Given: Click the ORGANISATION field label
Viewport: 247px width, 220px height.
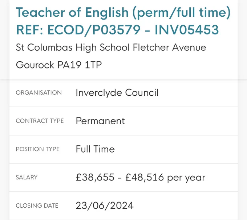Looking at the screenshot, I should pyautogui.click(x=39, y=92).
